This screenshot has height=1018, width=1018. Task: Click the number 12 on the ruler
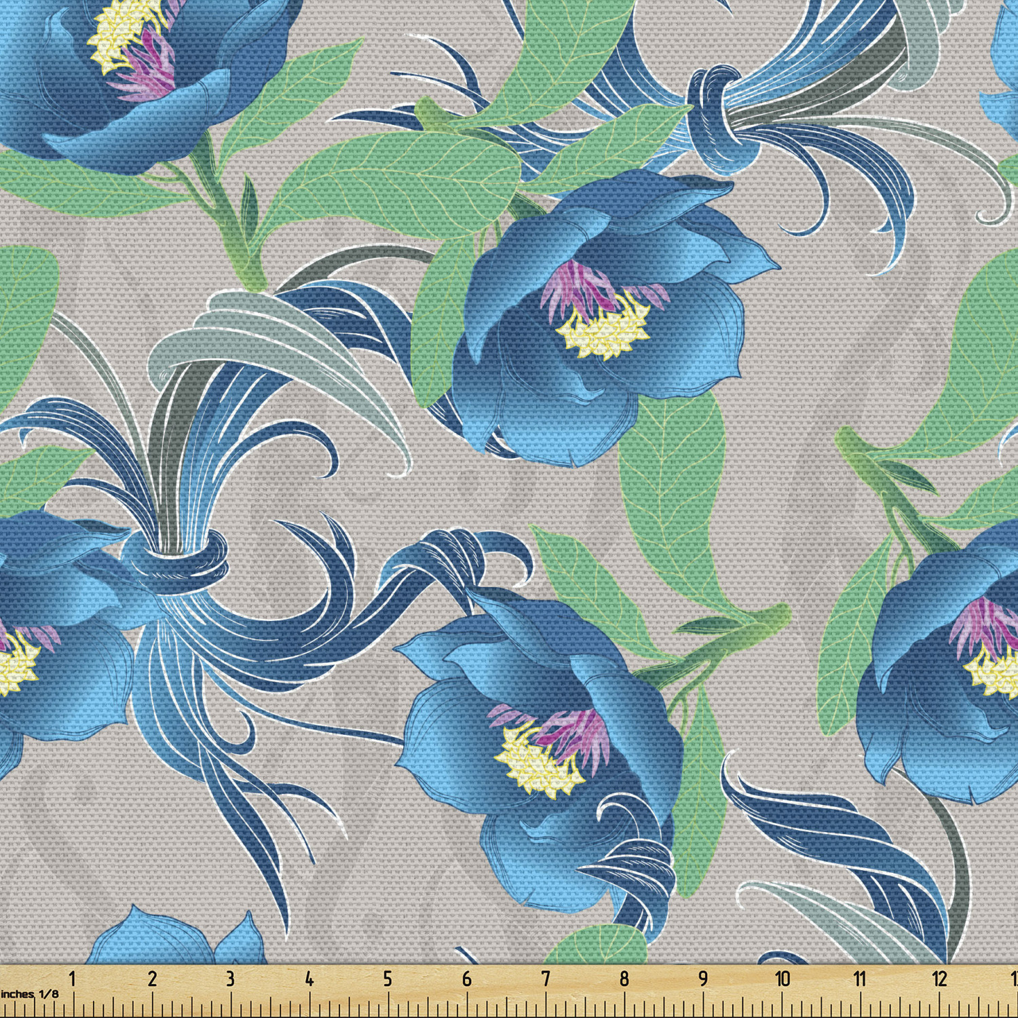point(939,979)
